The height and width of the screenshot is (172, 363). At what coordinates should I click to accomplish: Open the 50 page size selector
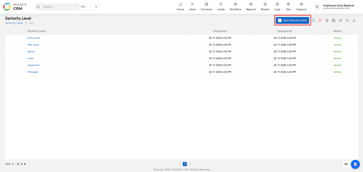coord(346,164)
